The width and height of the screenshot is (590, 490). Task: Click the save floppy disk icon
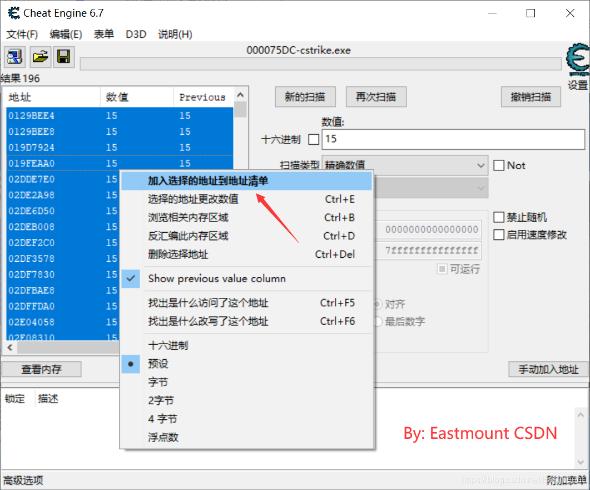[x=63, y=57]
